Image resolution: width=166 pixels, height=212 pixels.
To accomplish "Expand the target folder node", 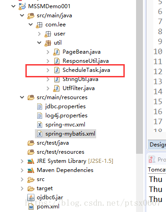I will (22, 188).
